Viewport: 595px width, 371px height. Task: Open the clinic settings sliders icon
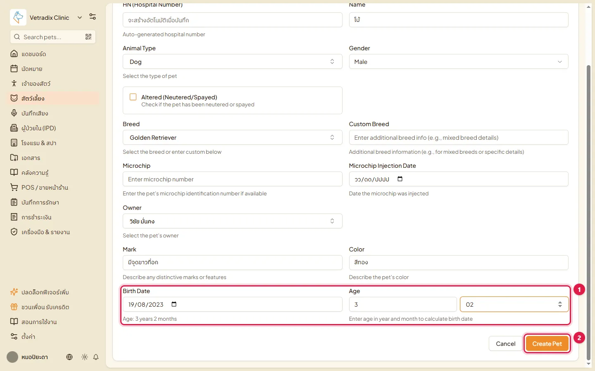tap(93, 17)
